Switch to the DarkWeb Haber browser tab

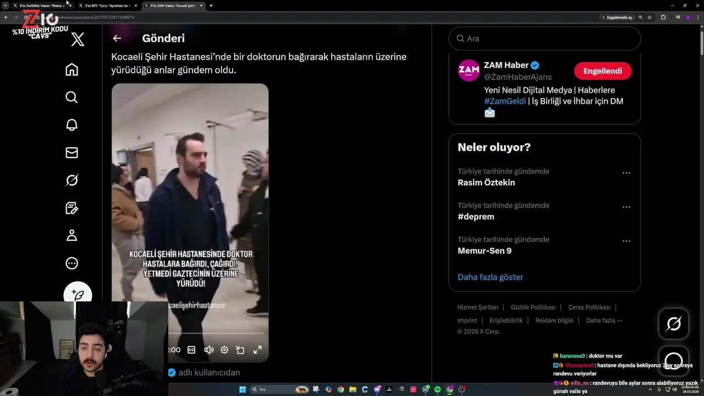[x=42, y=5]
